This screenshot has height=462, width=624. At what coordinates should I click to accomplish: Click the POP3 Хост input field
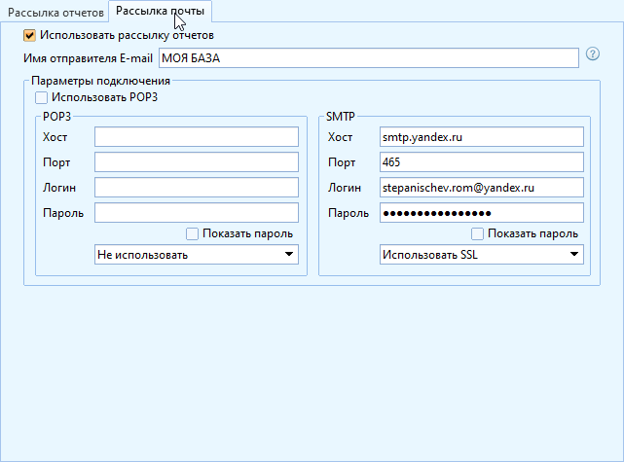[x=196, y=137]
